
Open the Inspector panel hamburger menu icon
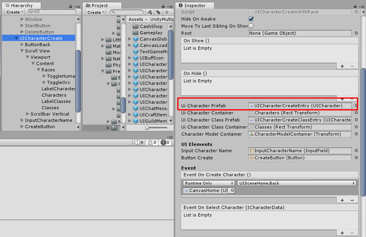[363, 6]
